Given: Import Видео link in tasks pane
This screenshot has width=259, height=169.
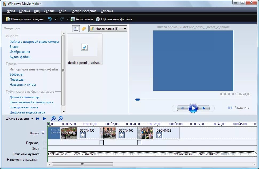Looking at the screenshot, I should [14, 47].
